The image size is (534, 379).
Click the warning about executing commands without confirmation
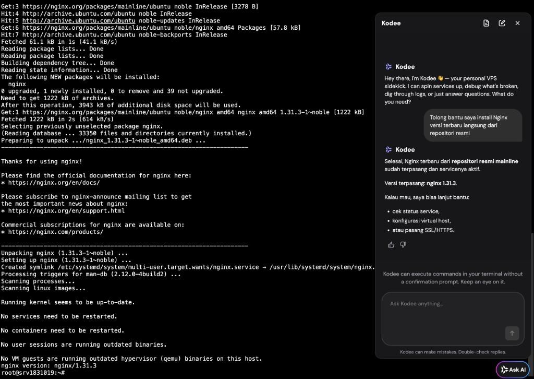click(x=453, y=278)
